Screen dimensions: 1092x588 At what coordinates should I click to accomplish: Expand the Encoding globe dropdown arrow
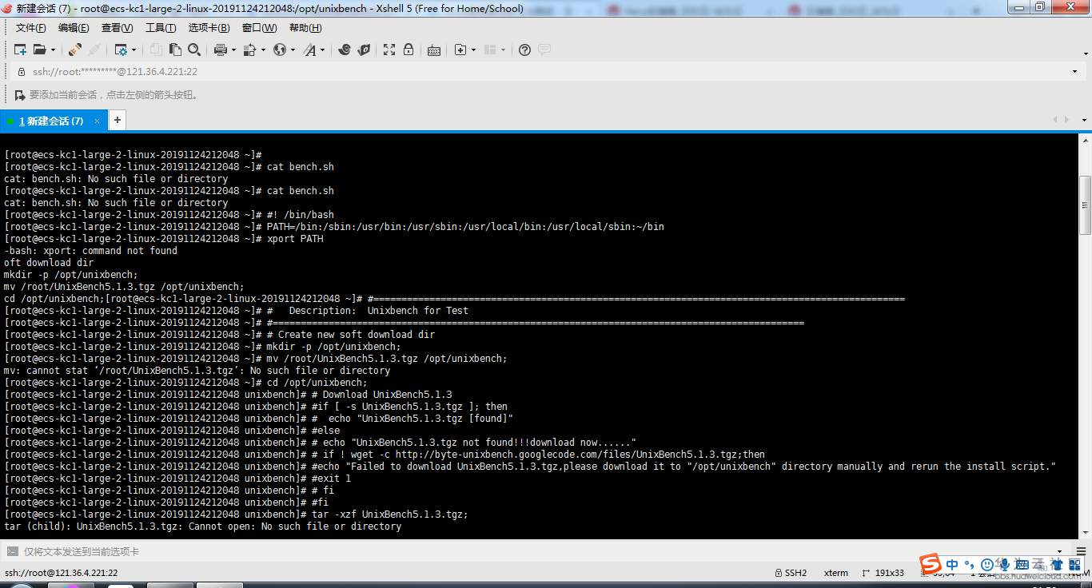coord(293,50)
